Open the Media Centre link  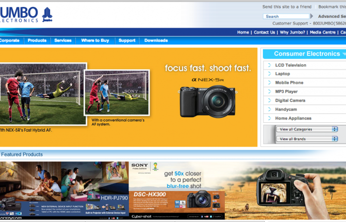tap(323, 32)
